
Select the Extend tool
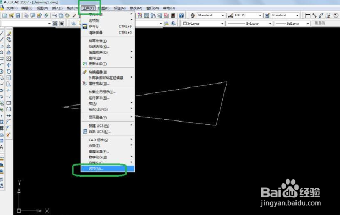pos(9,97)
